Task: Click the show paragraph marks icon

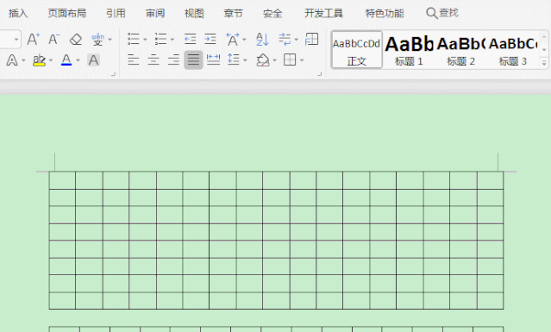Action: pyautogui.click(x=285, y=39)
